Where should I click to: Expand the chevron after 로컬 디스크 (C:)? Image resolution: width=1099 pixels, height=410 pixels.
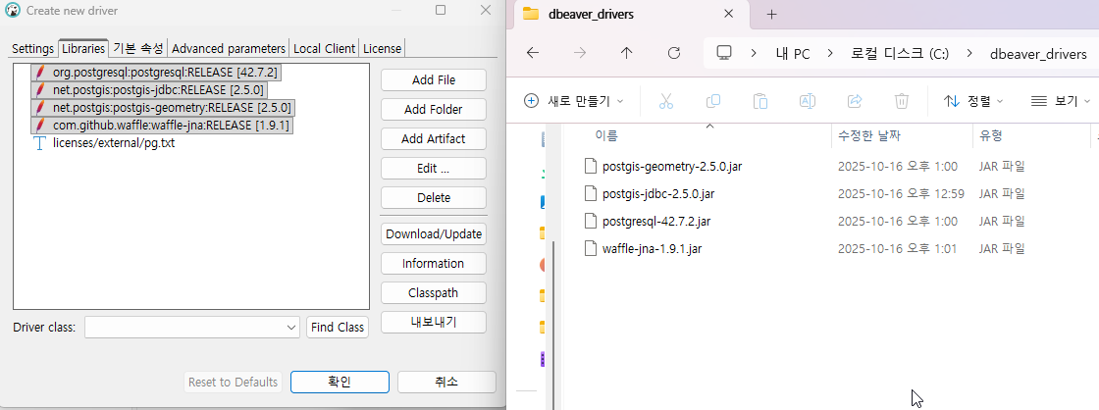tap(969, 53)
